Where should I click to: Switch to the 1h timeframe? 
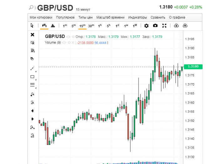[x=100, y=26]
